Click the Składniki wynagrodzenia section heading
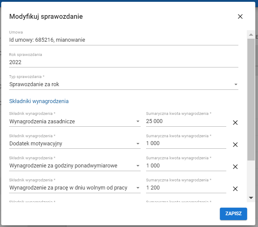The height and width of the screenshot is (227, 258). tap(39, 101)
